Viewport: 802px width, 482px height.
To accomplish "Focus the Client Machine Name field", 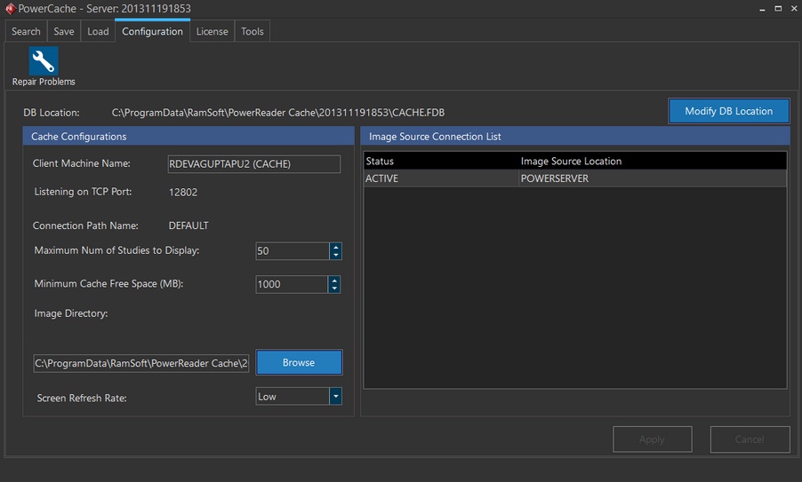I will (253, 164).
